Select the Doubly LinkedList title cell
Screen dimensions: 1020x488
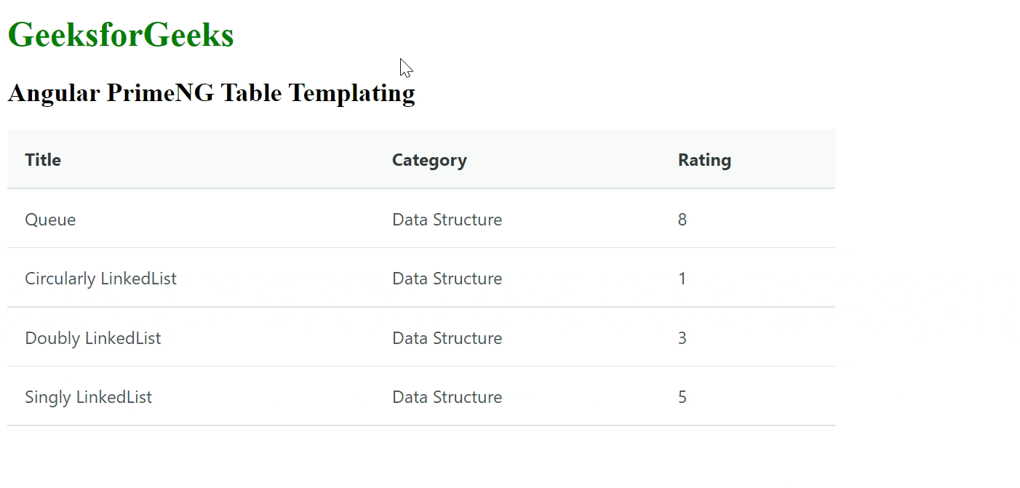[x=92, y=338]
